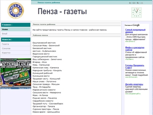Select Наровчатские новости entry

(x=44, y=90)
